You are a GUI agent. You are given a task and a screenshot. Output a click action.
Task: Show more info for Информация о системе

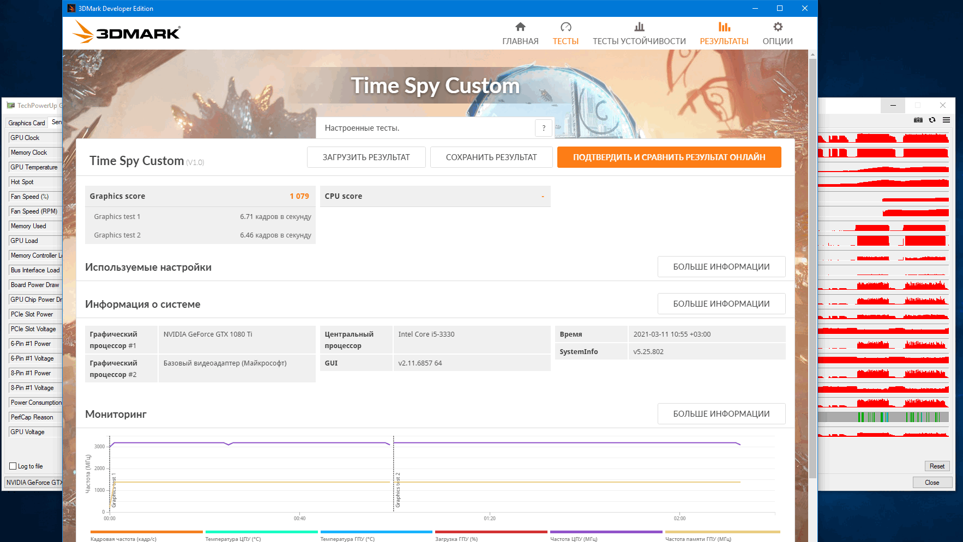pos(721,303)
